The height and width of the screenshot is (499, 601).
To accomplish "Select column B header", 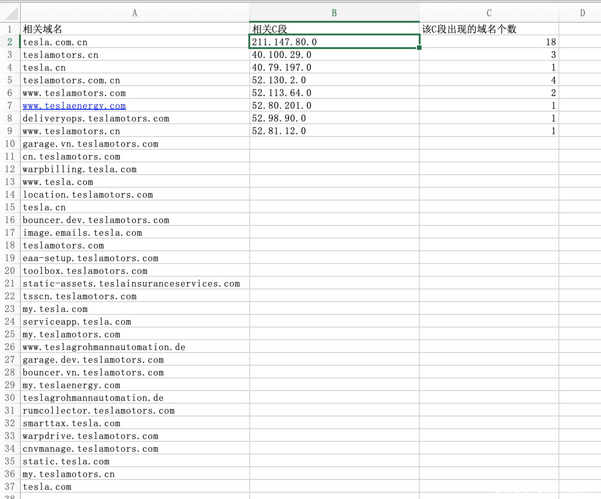I will click(334, 13).
